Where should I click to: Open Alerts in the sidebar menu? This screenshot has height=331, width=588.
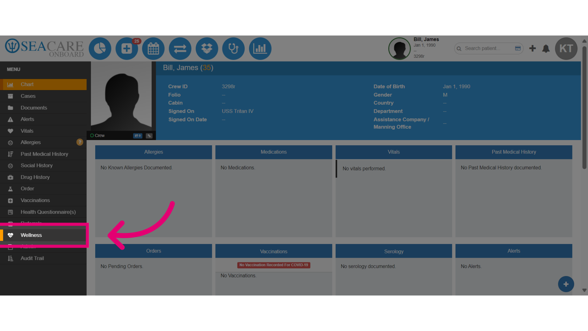click(43, 119)
